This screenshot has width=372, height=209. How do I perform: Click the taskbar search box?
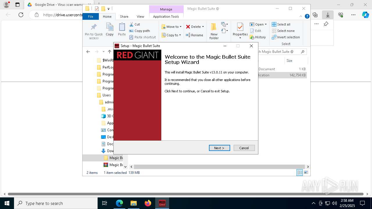[56, 203]
